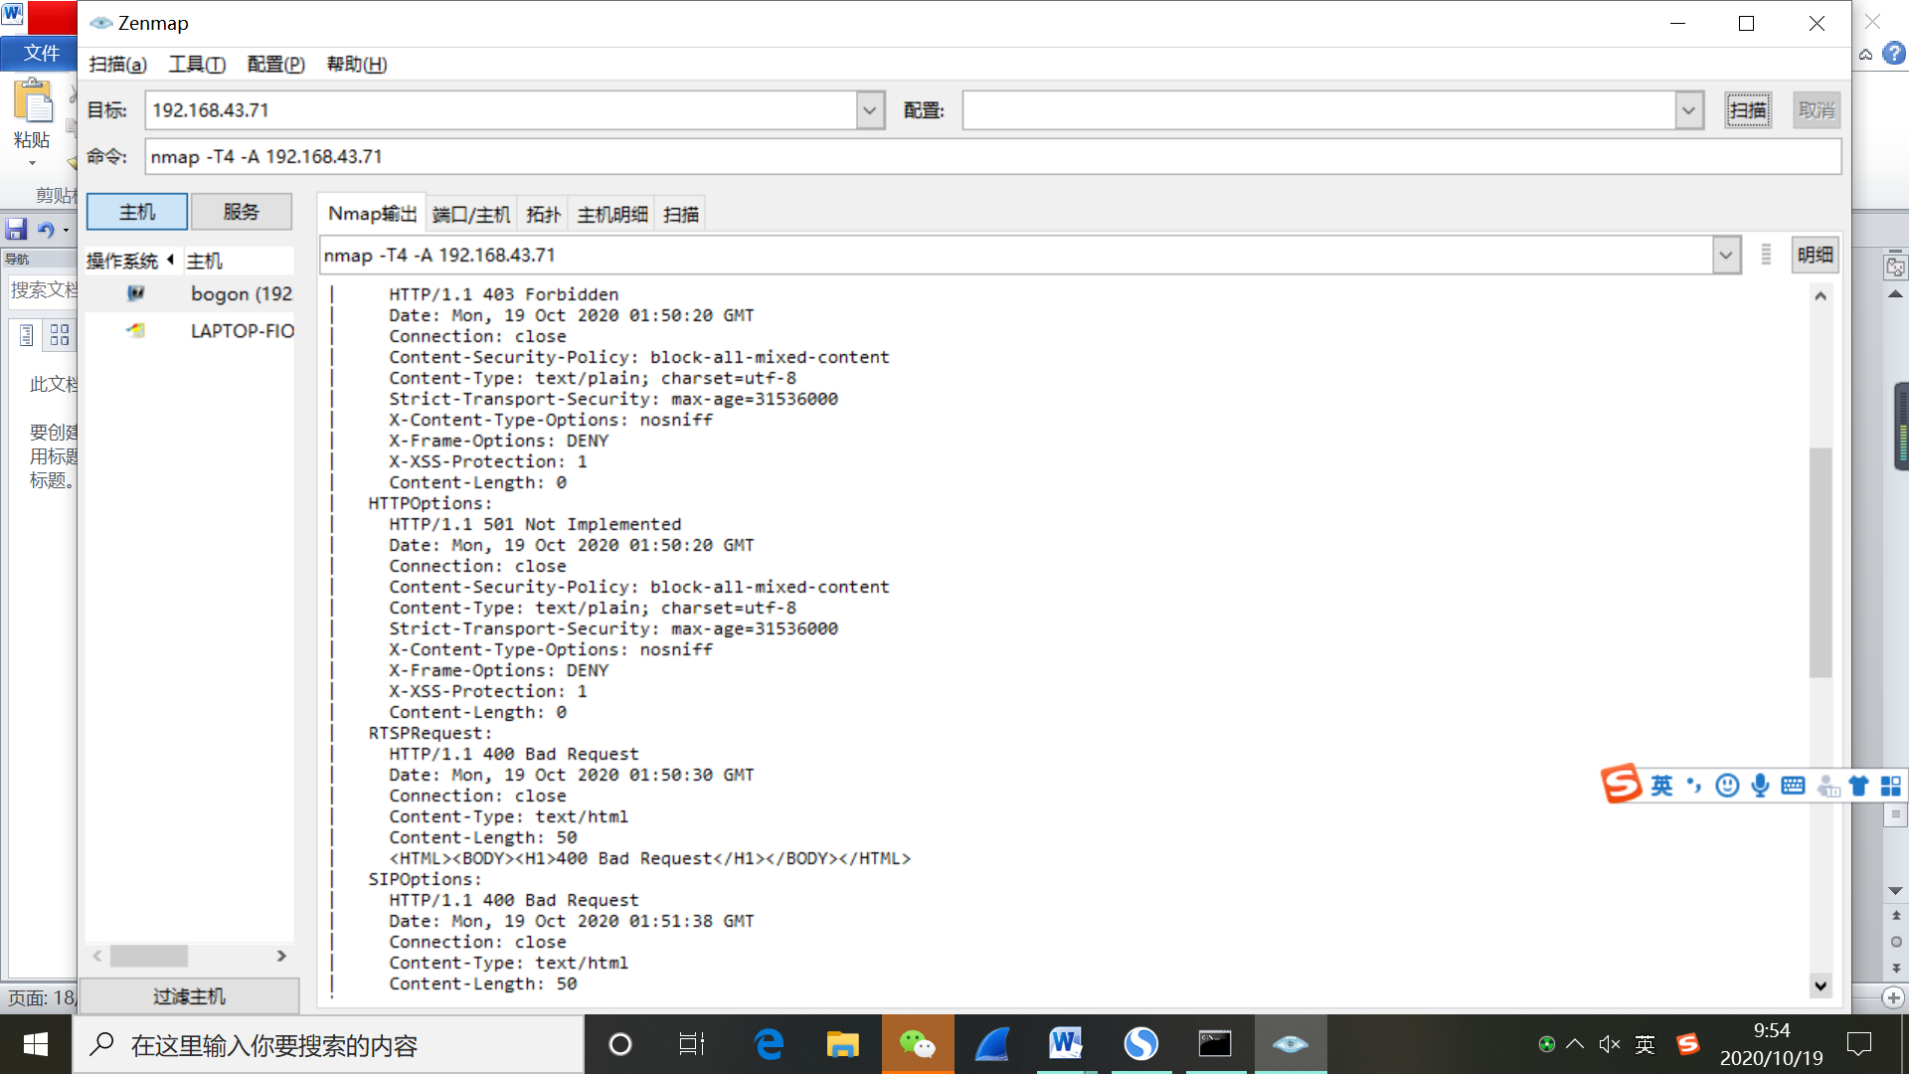This screenshot has height=1074, width=1909.
Task: Toggle the 主机 hosts view button
Action: (137, 212)
